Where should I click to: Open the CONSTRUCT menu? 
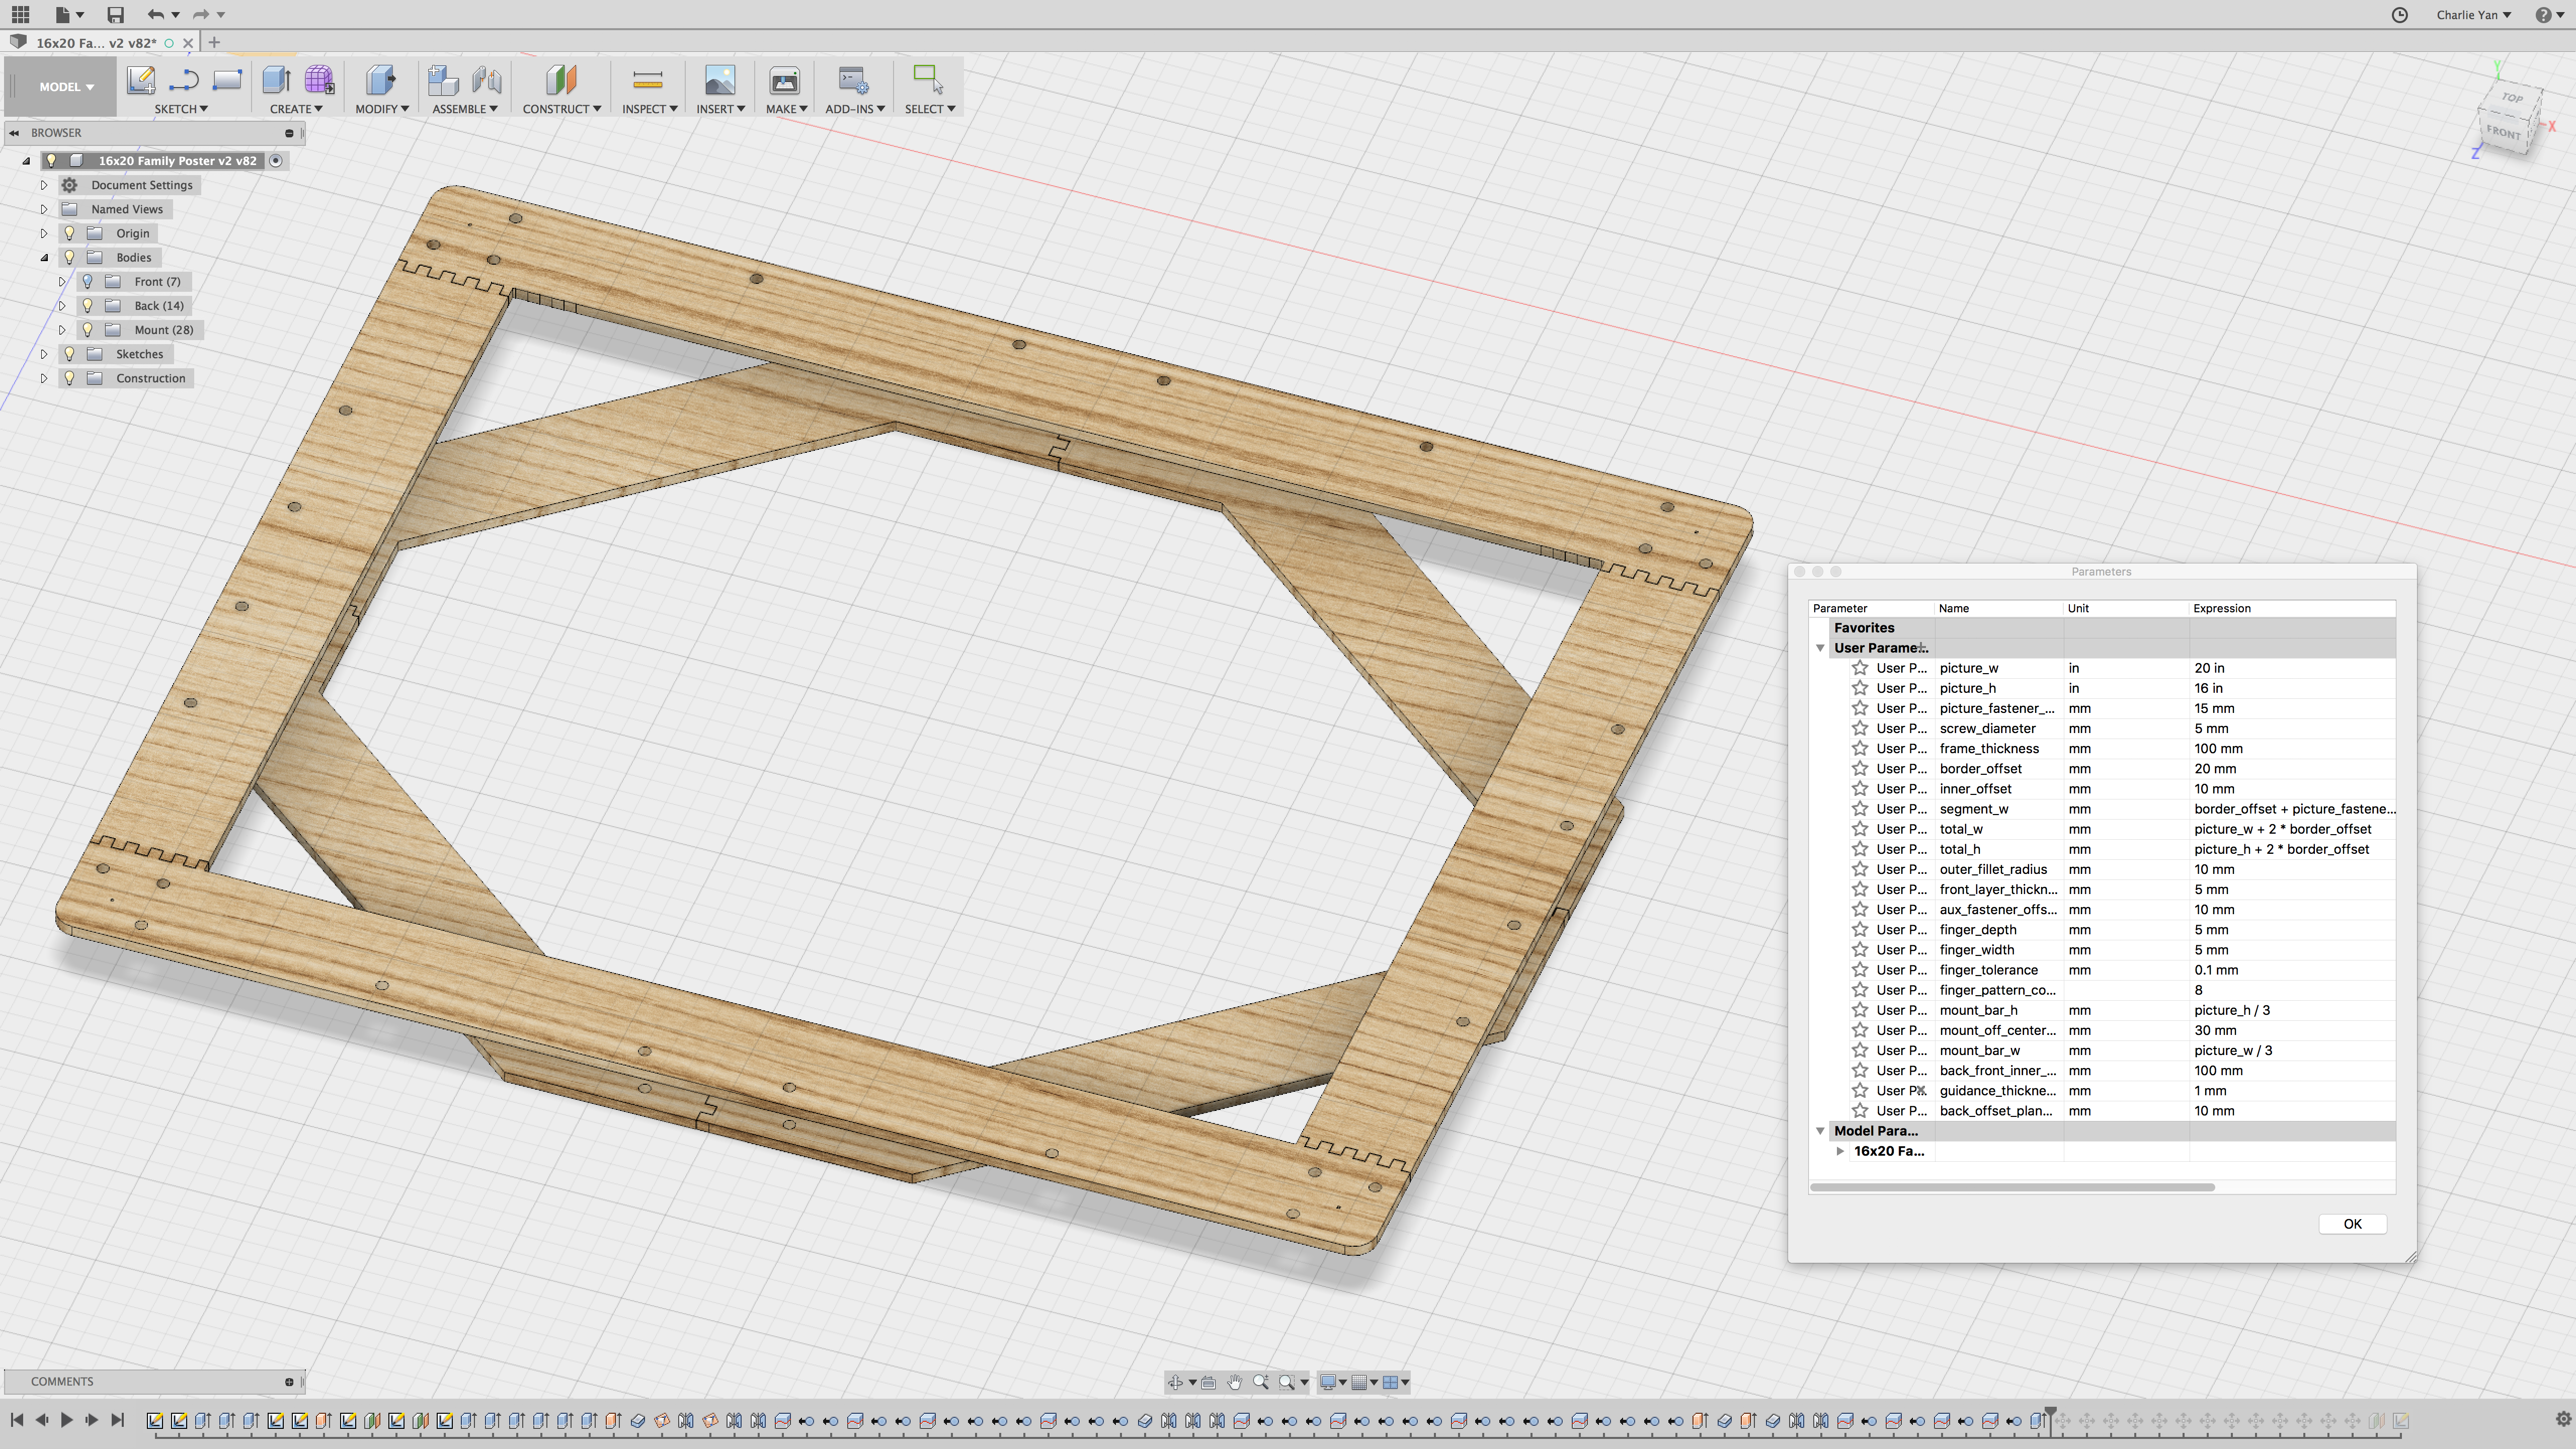[561, 109]
